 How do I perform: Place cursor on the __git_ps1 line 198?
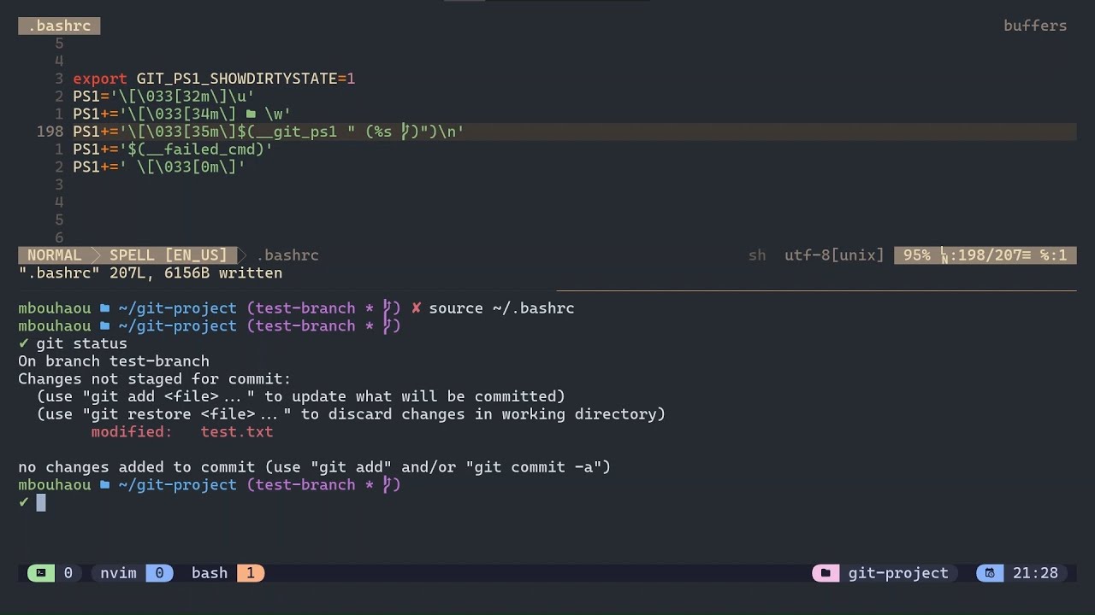[269, 132]
